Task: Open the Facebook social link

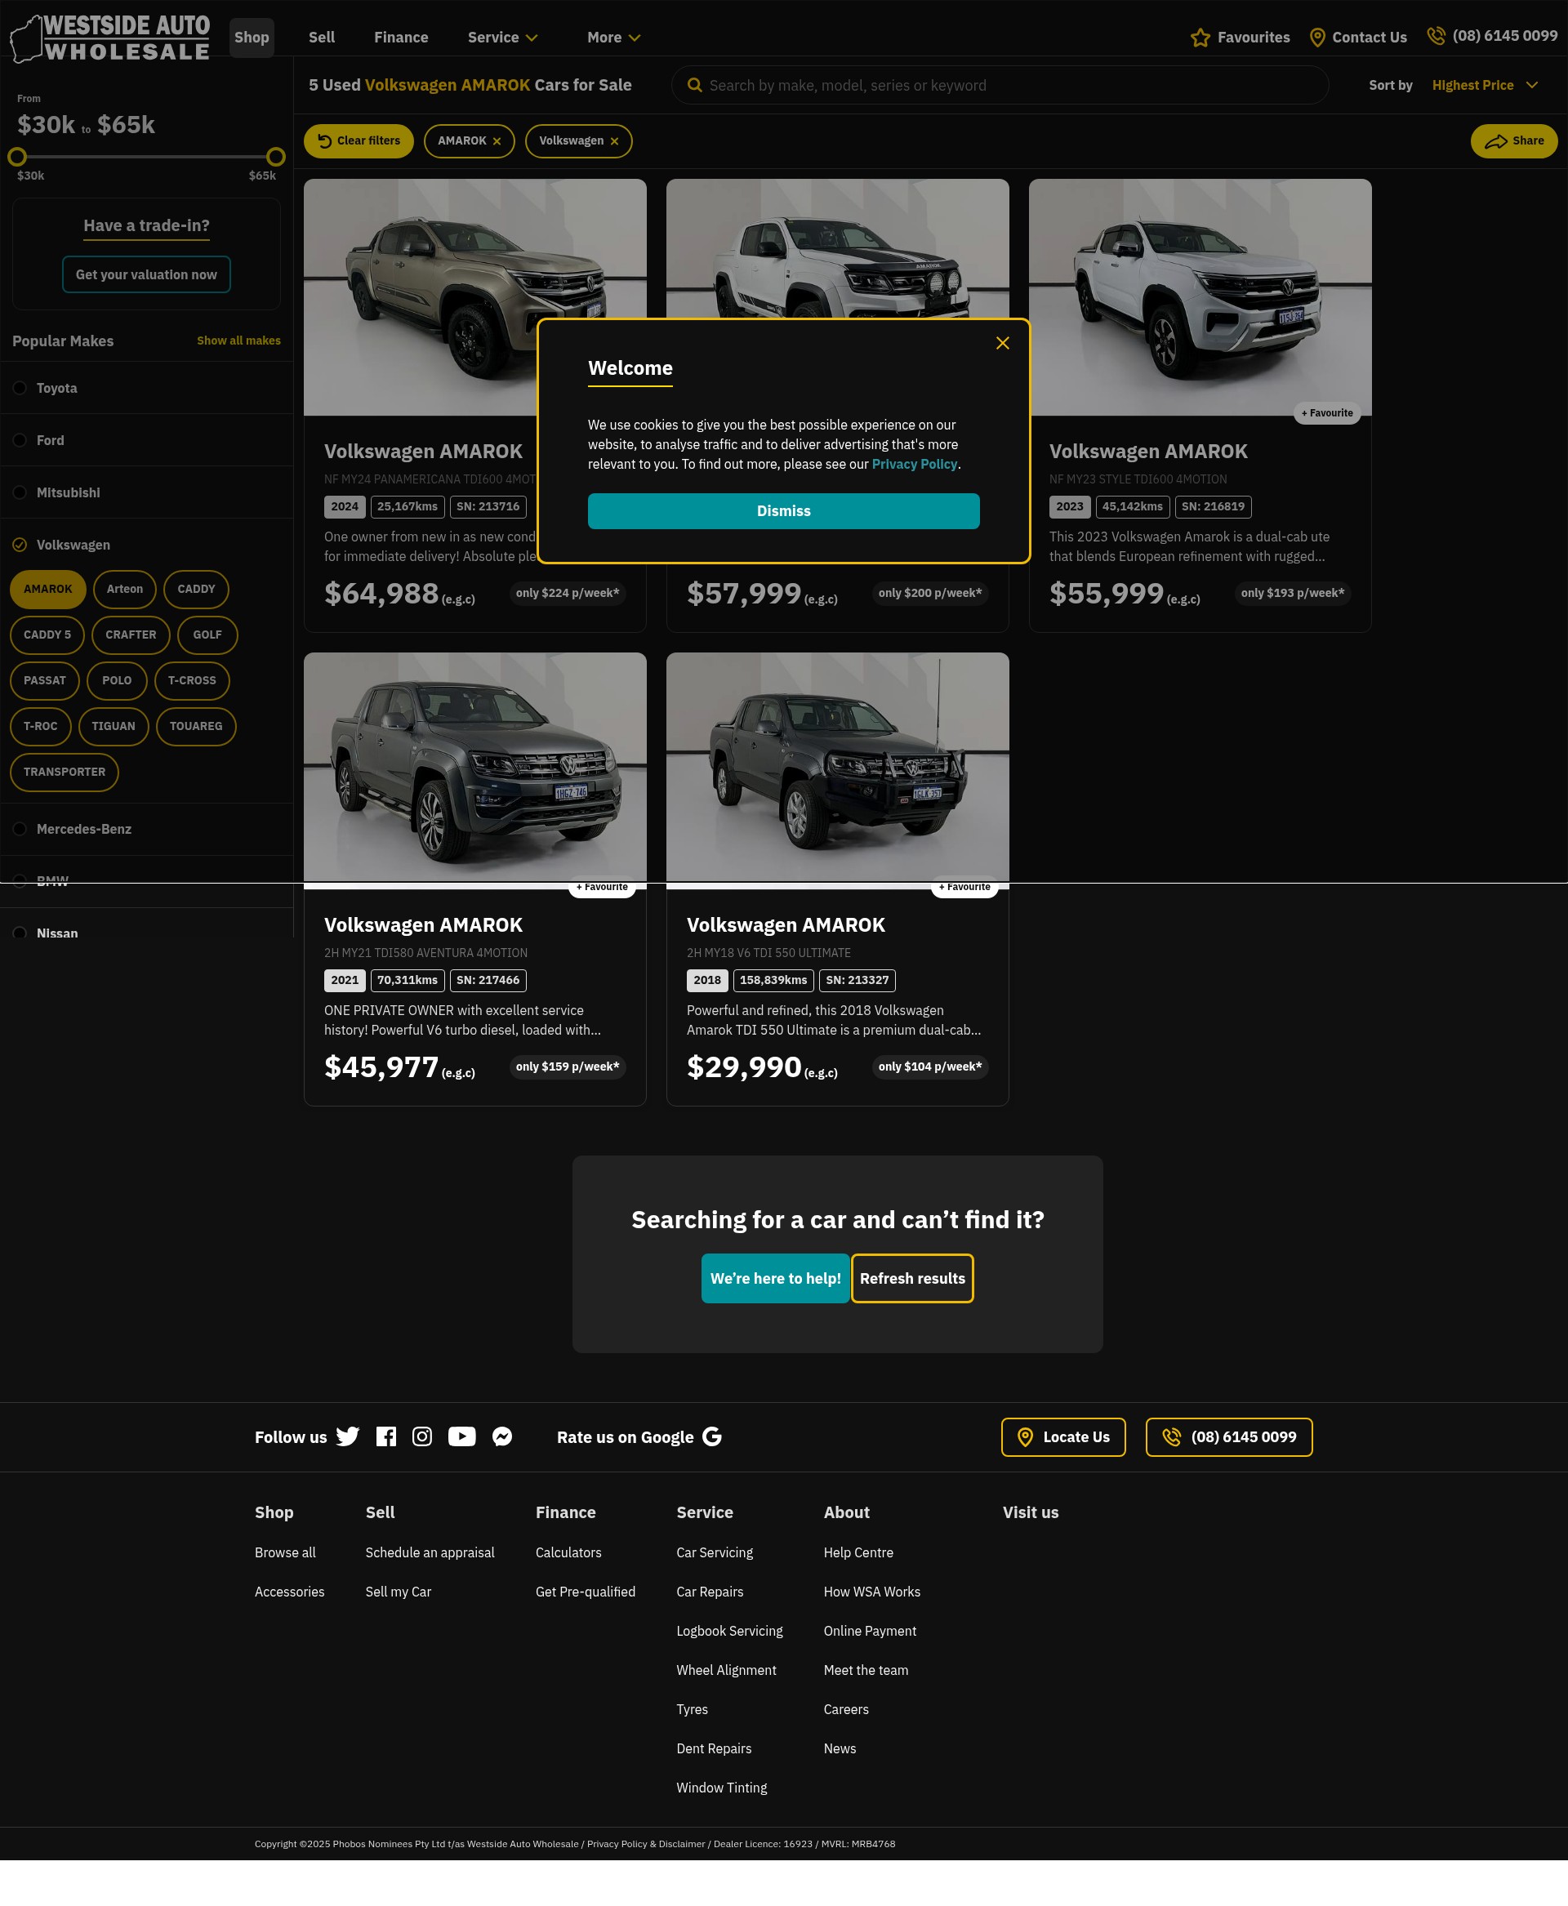Action: [385, 1436]
